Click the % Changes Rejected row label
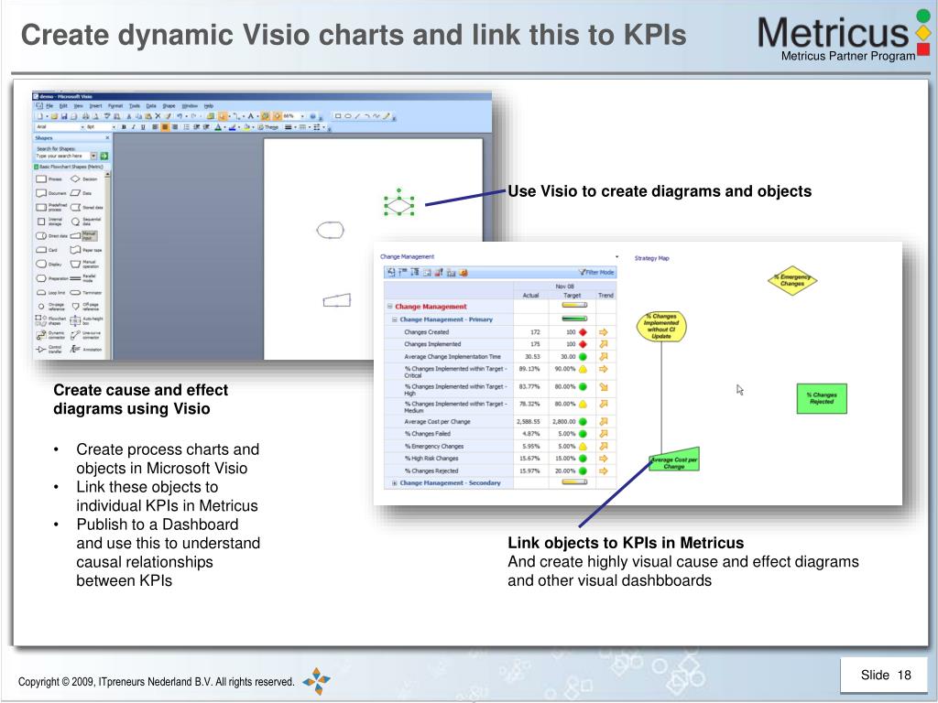 click(431, 470)
